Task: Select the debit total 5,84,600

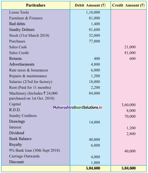Action: click(93, 168)
